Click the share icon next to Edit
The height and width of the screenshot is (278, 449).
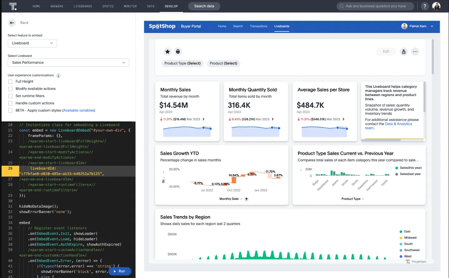click(x=404, y=51)
